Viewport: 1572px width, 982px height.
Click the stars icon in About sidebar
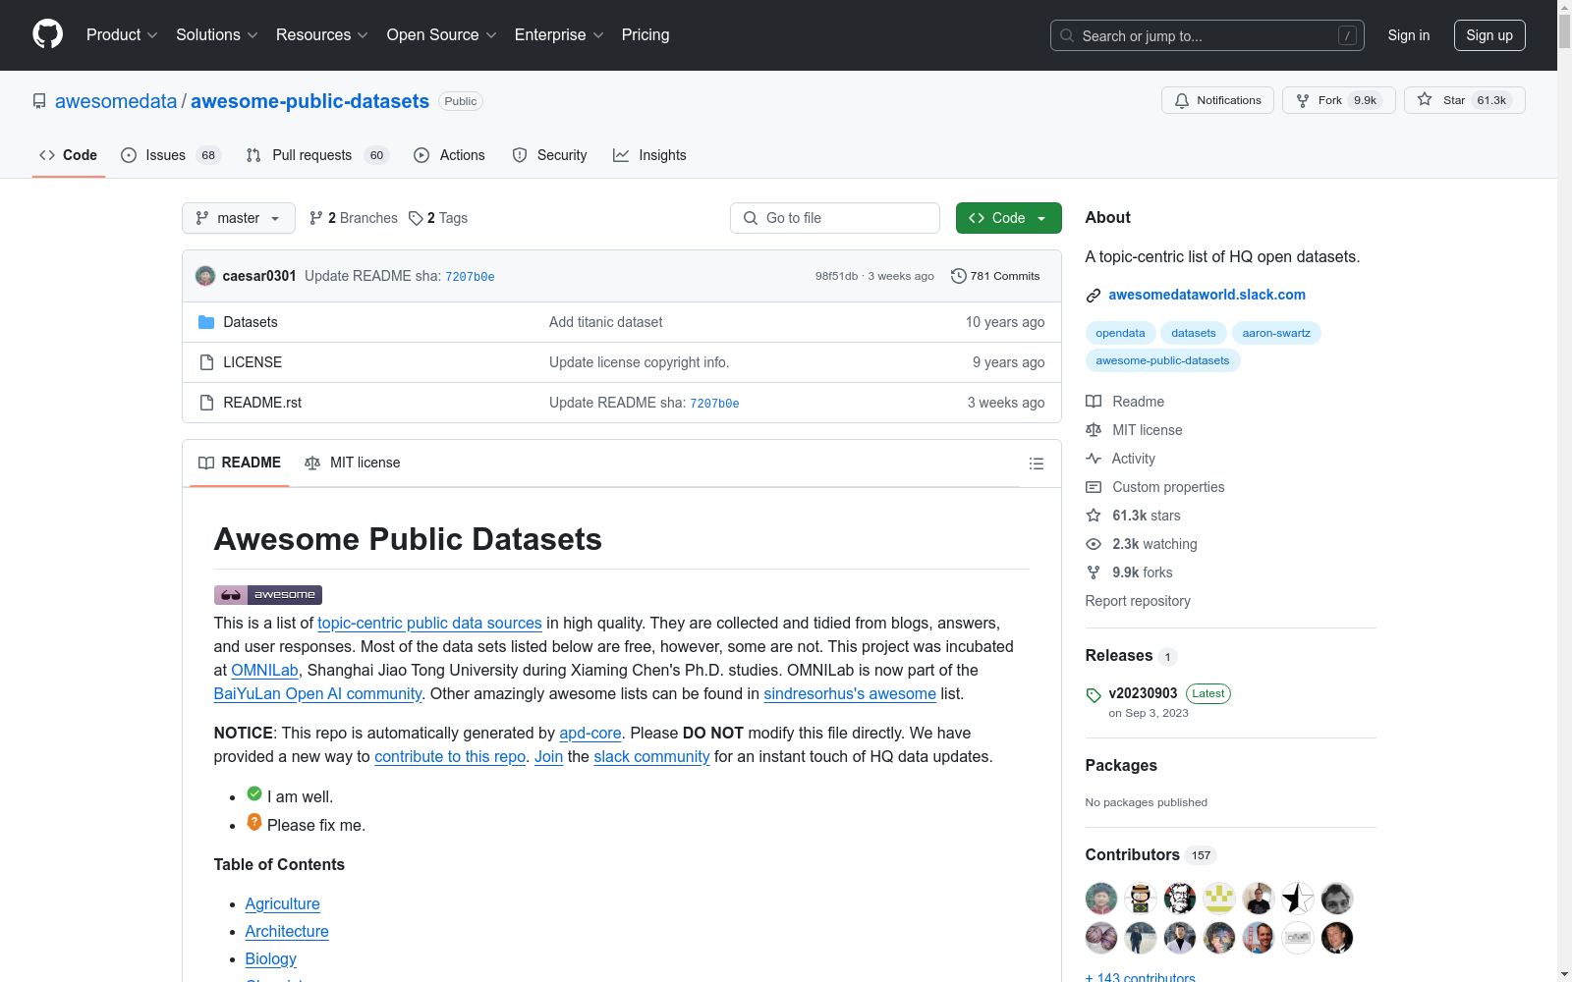click(x=1094, y=516)
